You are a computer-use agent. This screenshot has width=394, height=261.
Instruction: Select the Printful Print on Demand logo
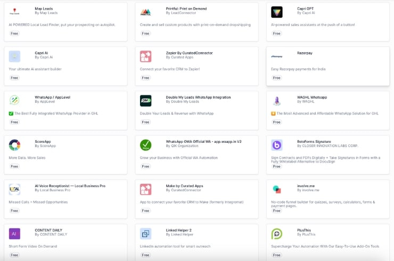tap(146, 12)
